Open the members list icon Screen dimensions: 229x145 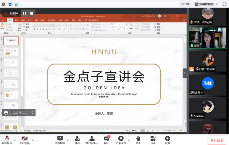[92, 138]
